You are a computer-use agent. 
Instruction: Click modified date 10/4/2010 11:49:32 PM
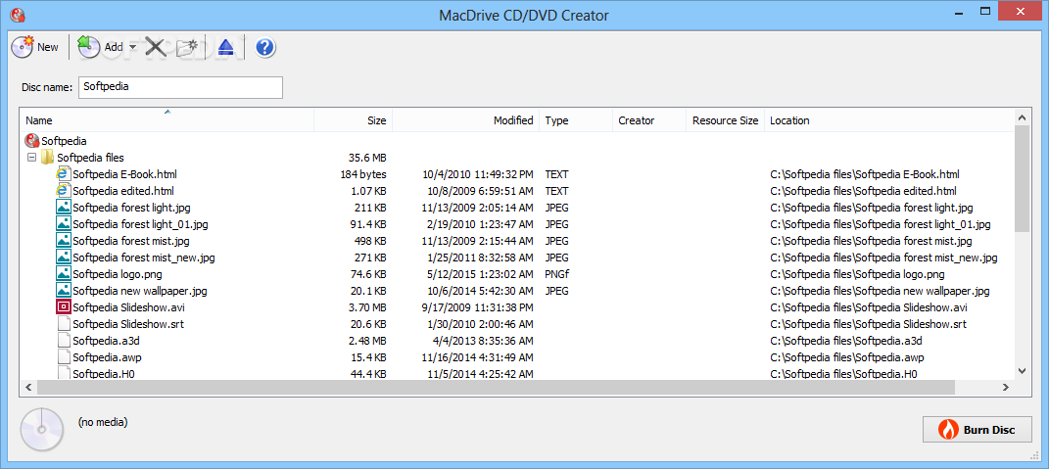click(478, 174)
